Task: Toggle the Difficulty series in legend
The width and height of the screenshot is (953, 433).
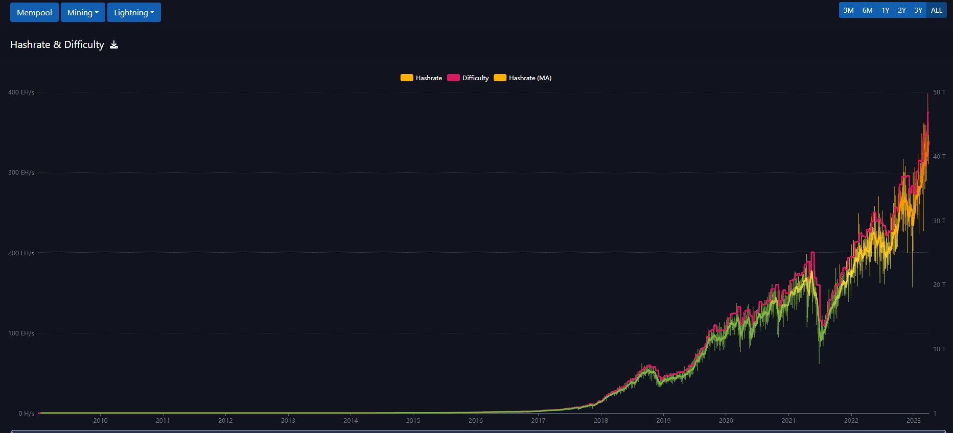Action: pyautogui.click(x=468, y=78)
